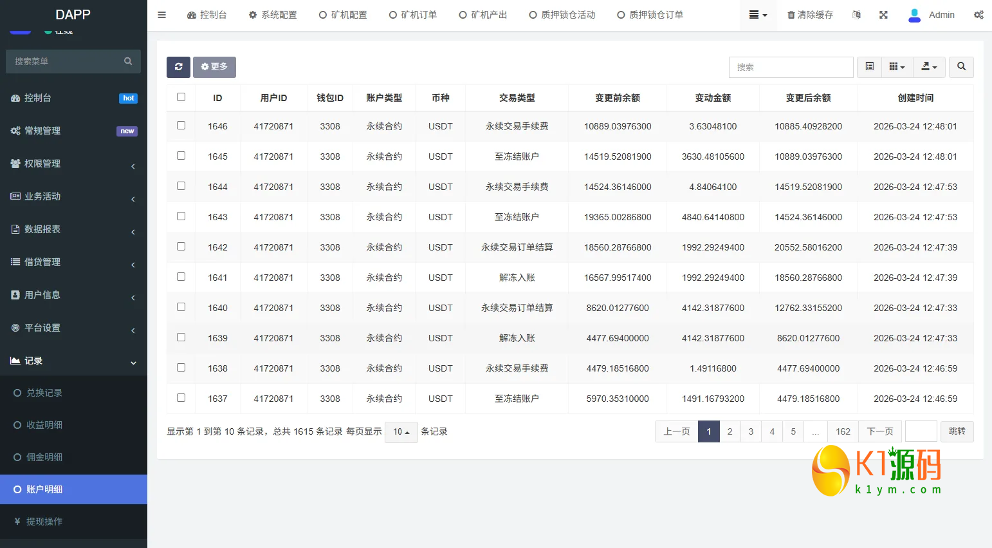Screen dimensions: 992x548
Task: Click the refresh table button
Action: [x=178, y=67]
